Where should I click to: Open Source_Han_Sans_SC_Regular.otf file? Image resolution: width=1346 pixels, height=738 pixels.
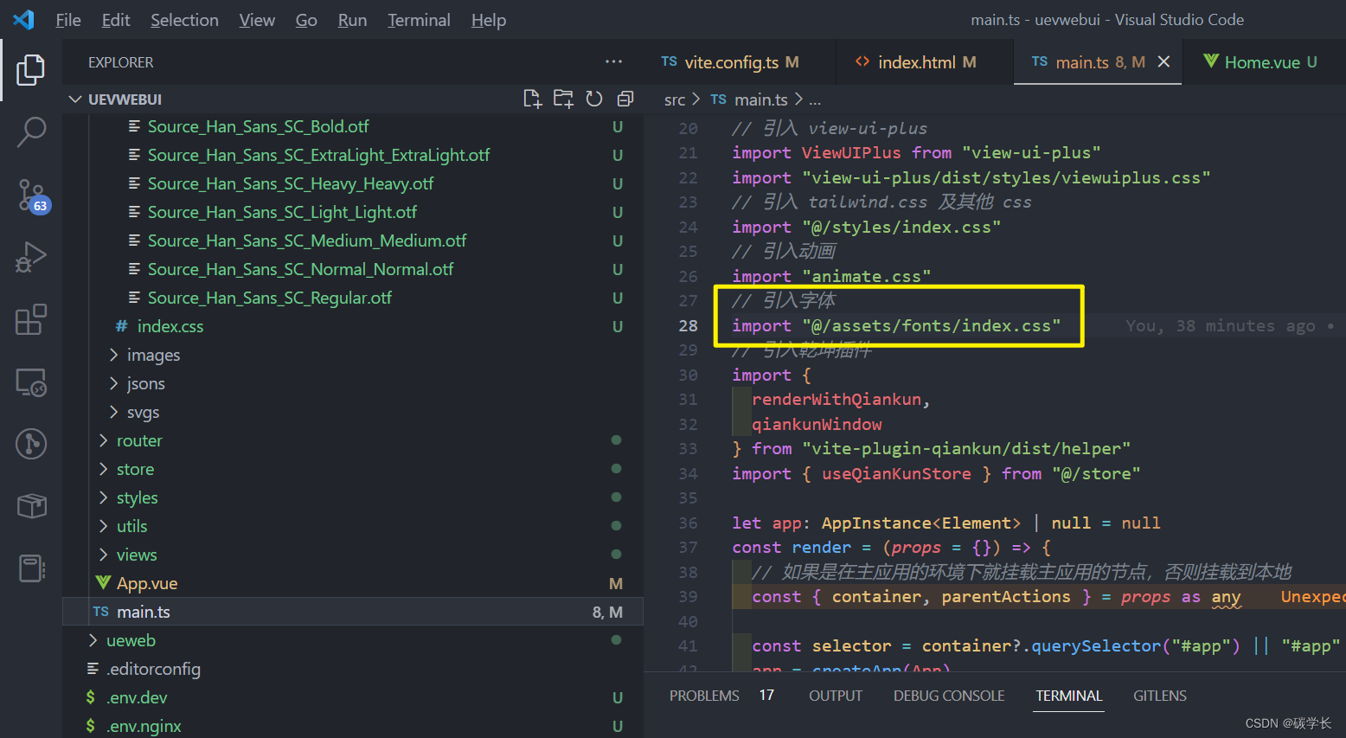[x=269, y=298]
